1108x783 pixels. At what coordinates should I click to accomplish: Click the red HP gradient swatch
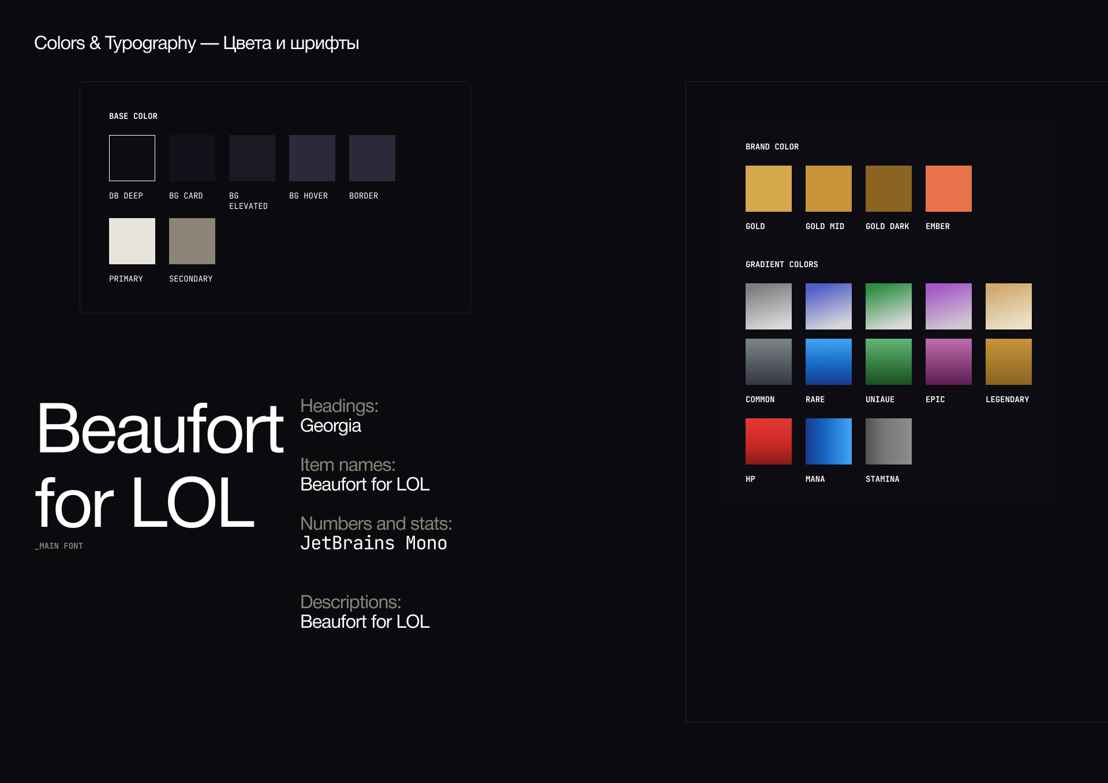coord(768,441)
